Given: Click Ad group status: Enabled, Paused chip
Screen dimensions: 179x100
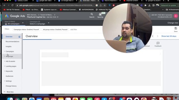Looking at the screenshot, I should (x=55, y=29).
